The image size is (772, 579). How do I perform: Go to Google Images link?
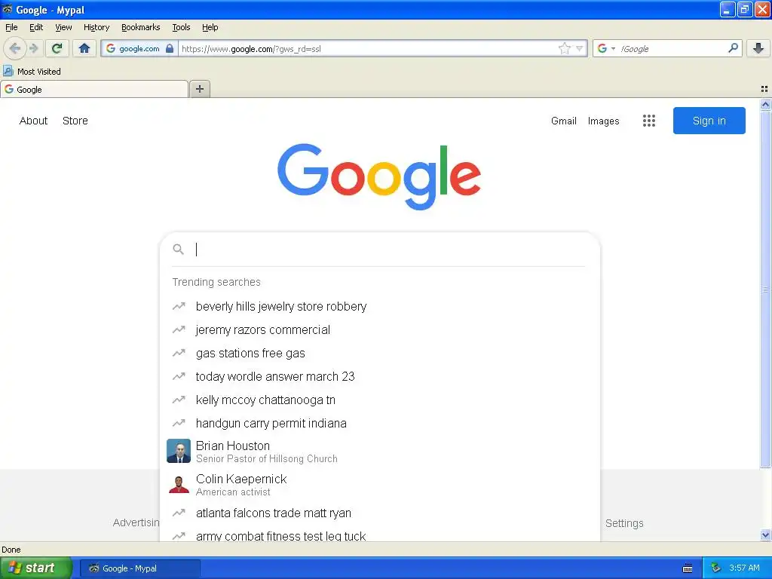[603, 121]
